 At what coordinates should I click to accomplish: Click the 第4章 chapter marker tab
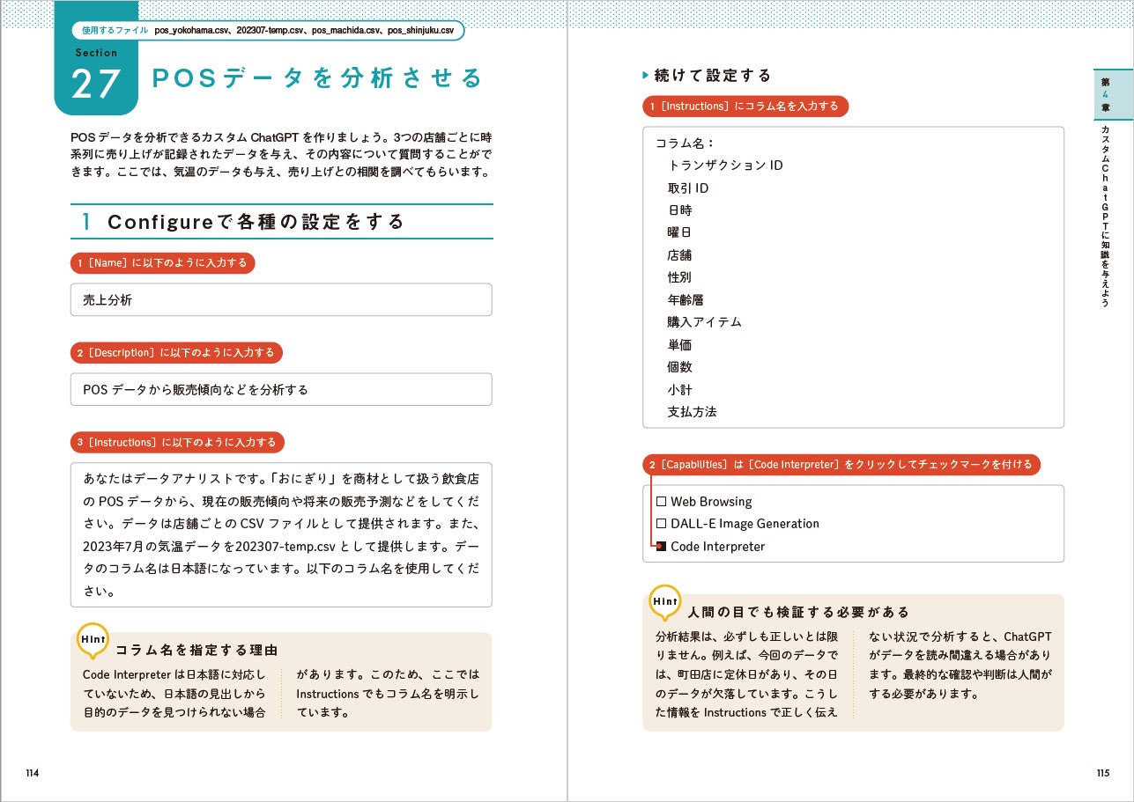[1113, 92]
